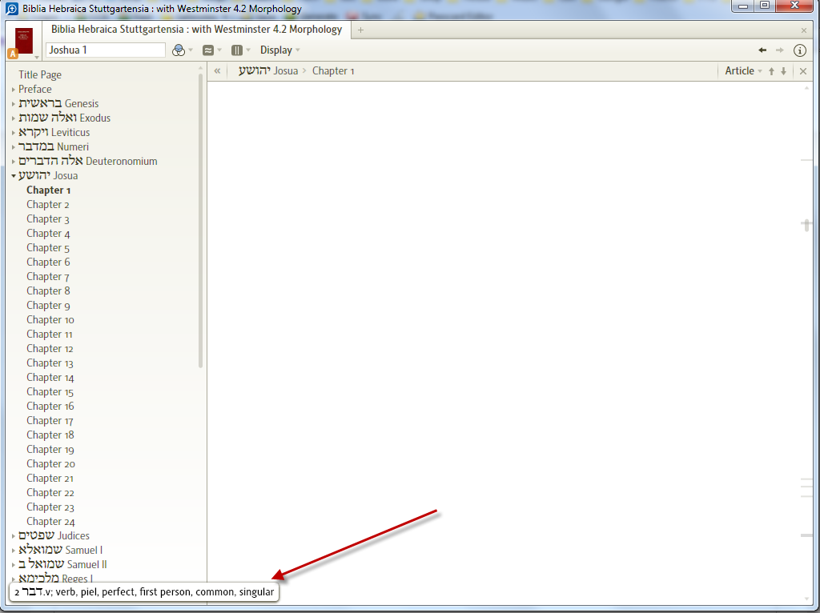Select Chapter 8 in the contents
Image resolution: width=820 pixels, height=613 pixels.
[48, 291]
